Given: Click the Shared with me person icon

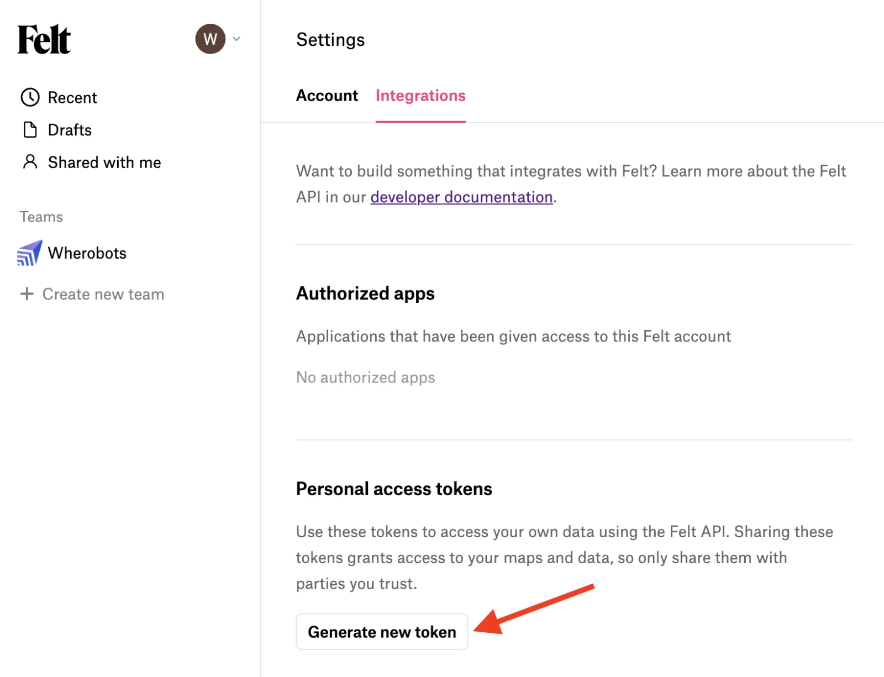Looking at the screenshot, I should (x=30, y=162).
